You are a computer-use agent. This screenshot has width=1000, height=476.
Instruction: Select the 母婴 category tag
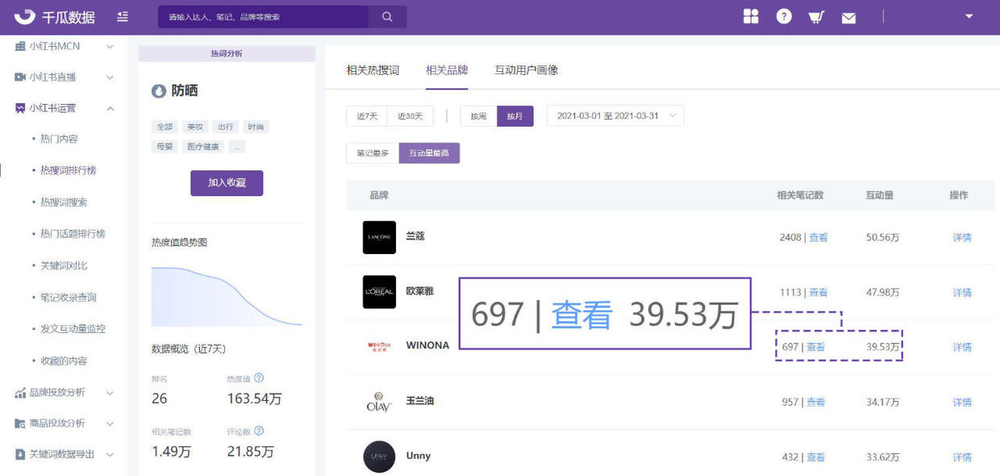[x=165, y=147]
